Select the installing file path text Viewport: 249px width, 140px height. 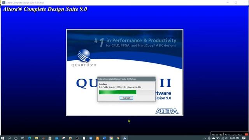pos(120,87)
